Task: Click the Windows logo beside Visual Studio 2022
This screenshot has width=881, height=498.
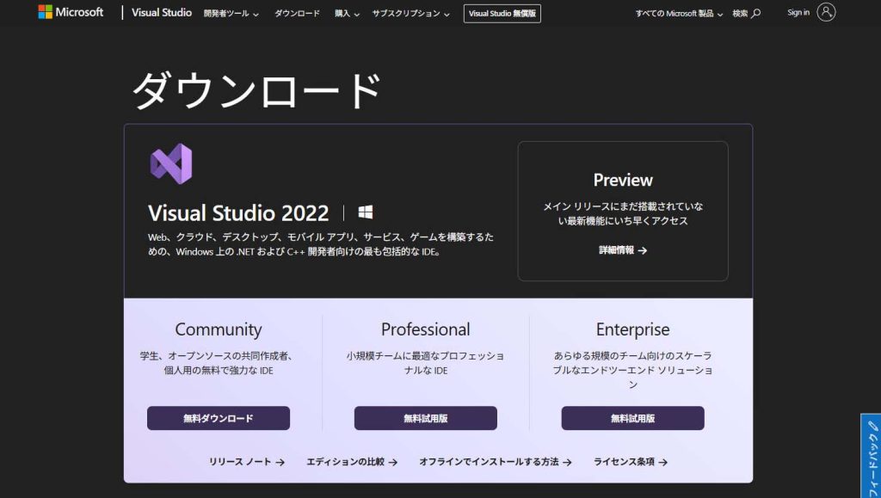Action: tap(366, 212)
